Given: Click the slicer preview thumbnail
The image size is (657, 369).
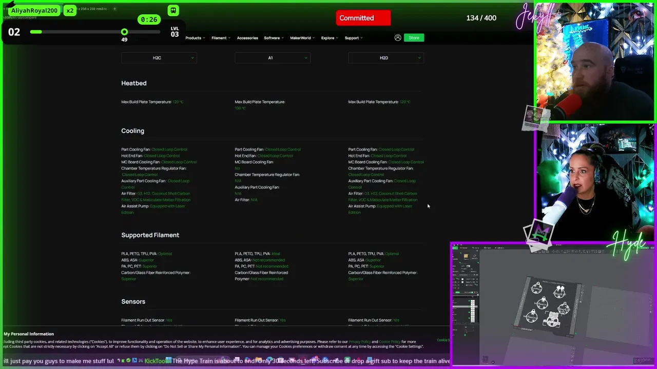Looking at the screenshot, I should (553, 305).
